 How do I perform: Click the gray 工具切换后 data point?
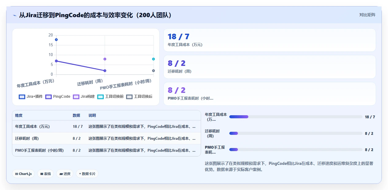tap(153, 71)
